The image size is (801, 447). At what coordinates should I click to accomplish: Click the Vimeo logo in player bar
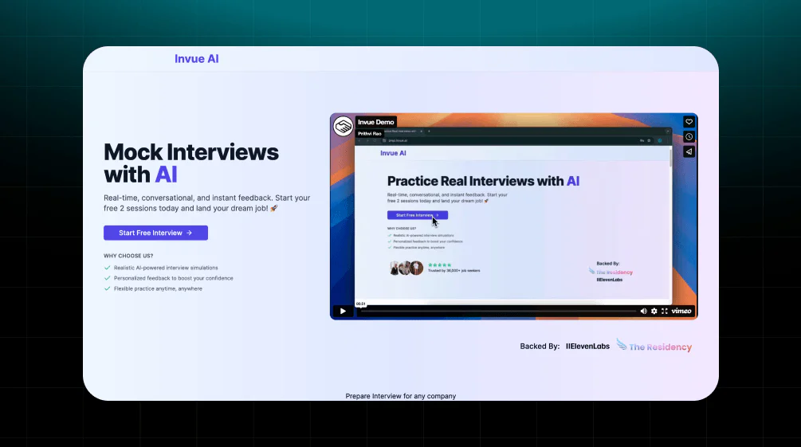(682, 311)
